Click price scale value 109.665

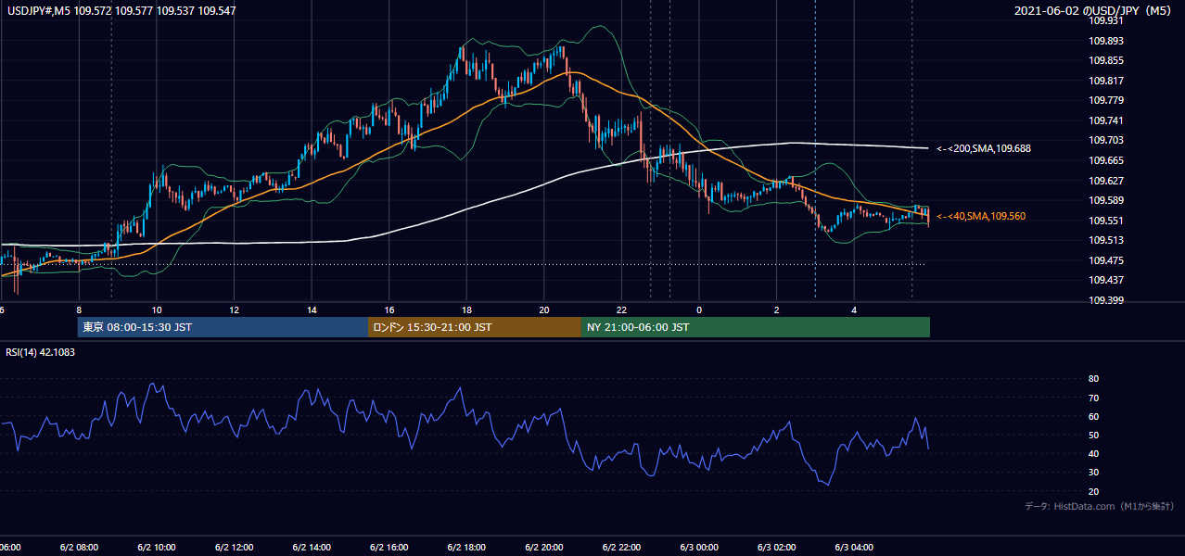coord(1105,160)
